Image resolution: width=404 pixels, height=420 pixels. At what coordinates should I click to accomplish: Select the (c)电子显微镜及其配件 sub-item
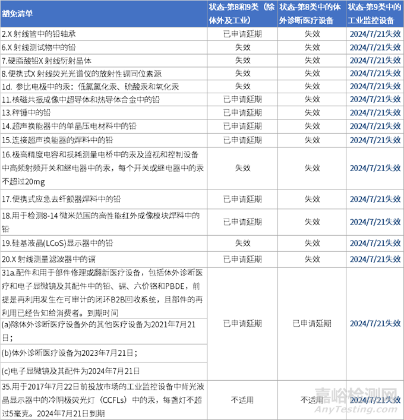(71, 370)
